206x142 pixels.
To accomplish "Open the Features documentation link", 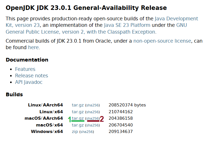I will coord(25,69).
